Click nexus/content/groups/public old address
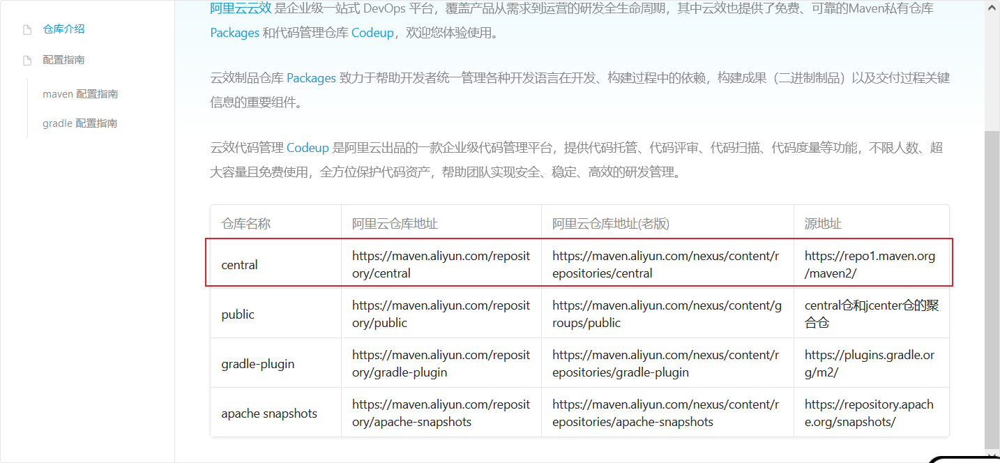 [x=666, y=314]
